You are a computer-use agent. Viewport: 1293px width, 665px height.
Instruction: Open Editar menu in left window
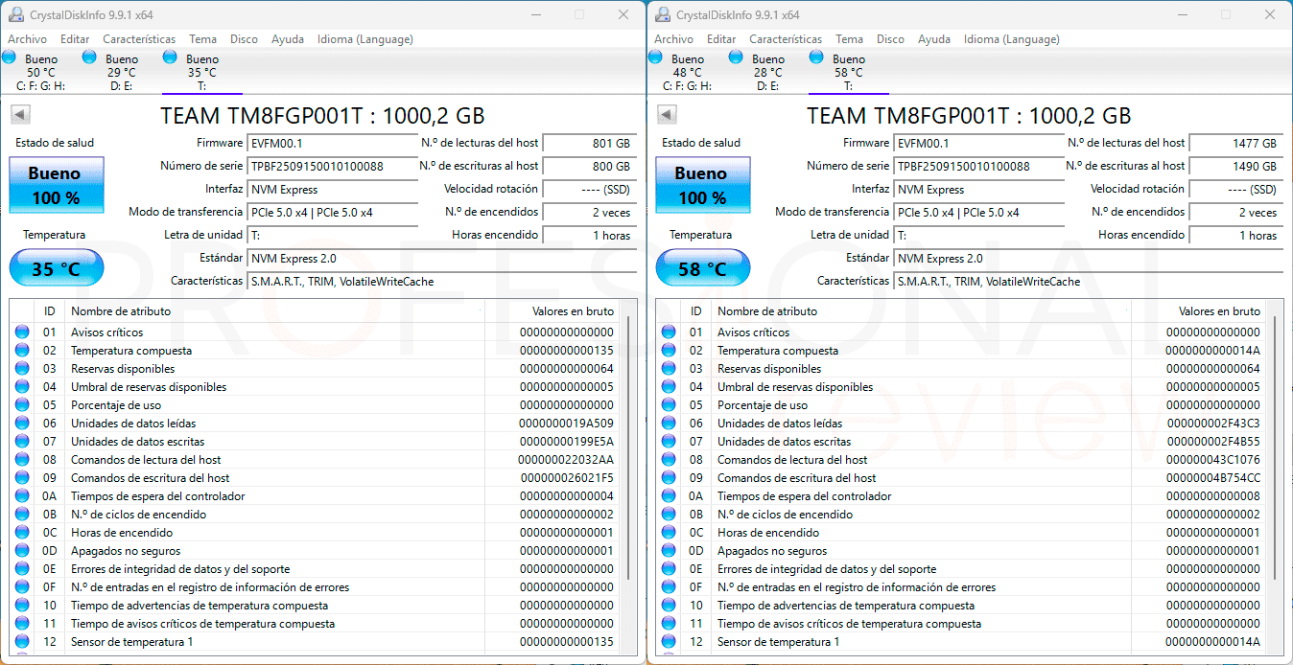coord(75,39)
